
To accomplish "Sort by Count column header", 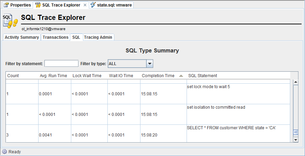I will 13,76.
